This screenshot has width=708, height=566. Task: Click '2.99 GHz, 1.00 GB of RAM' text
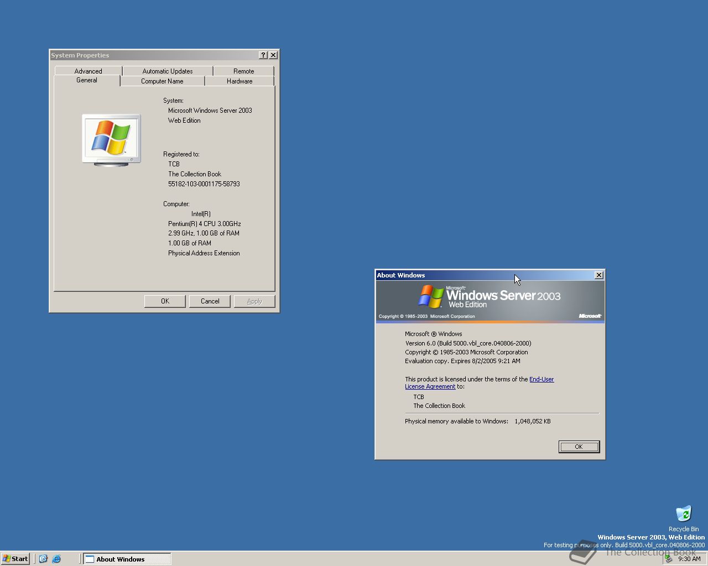[x=204, y=233]
